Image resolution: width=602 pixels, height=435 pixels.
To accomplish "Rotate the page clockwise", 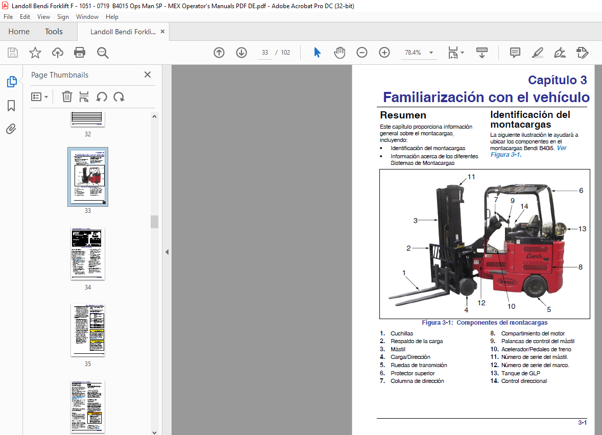I will pos(119,97).
